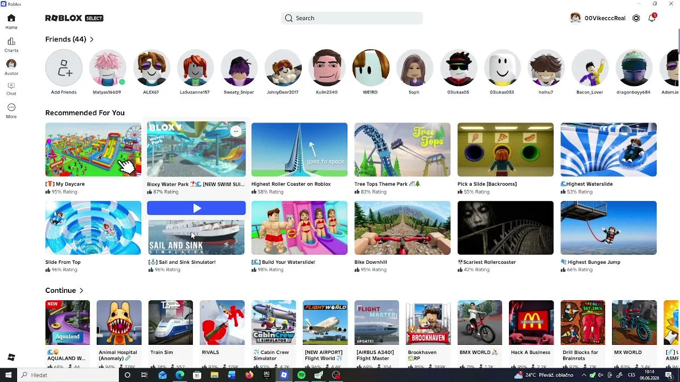The width and height of the screenshot is (680, 382).
Task: Open friend JohnyDeer2017's avatar
Action: point(283,68)
